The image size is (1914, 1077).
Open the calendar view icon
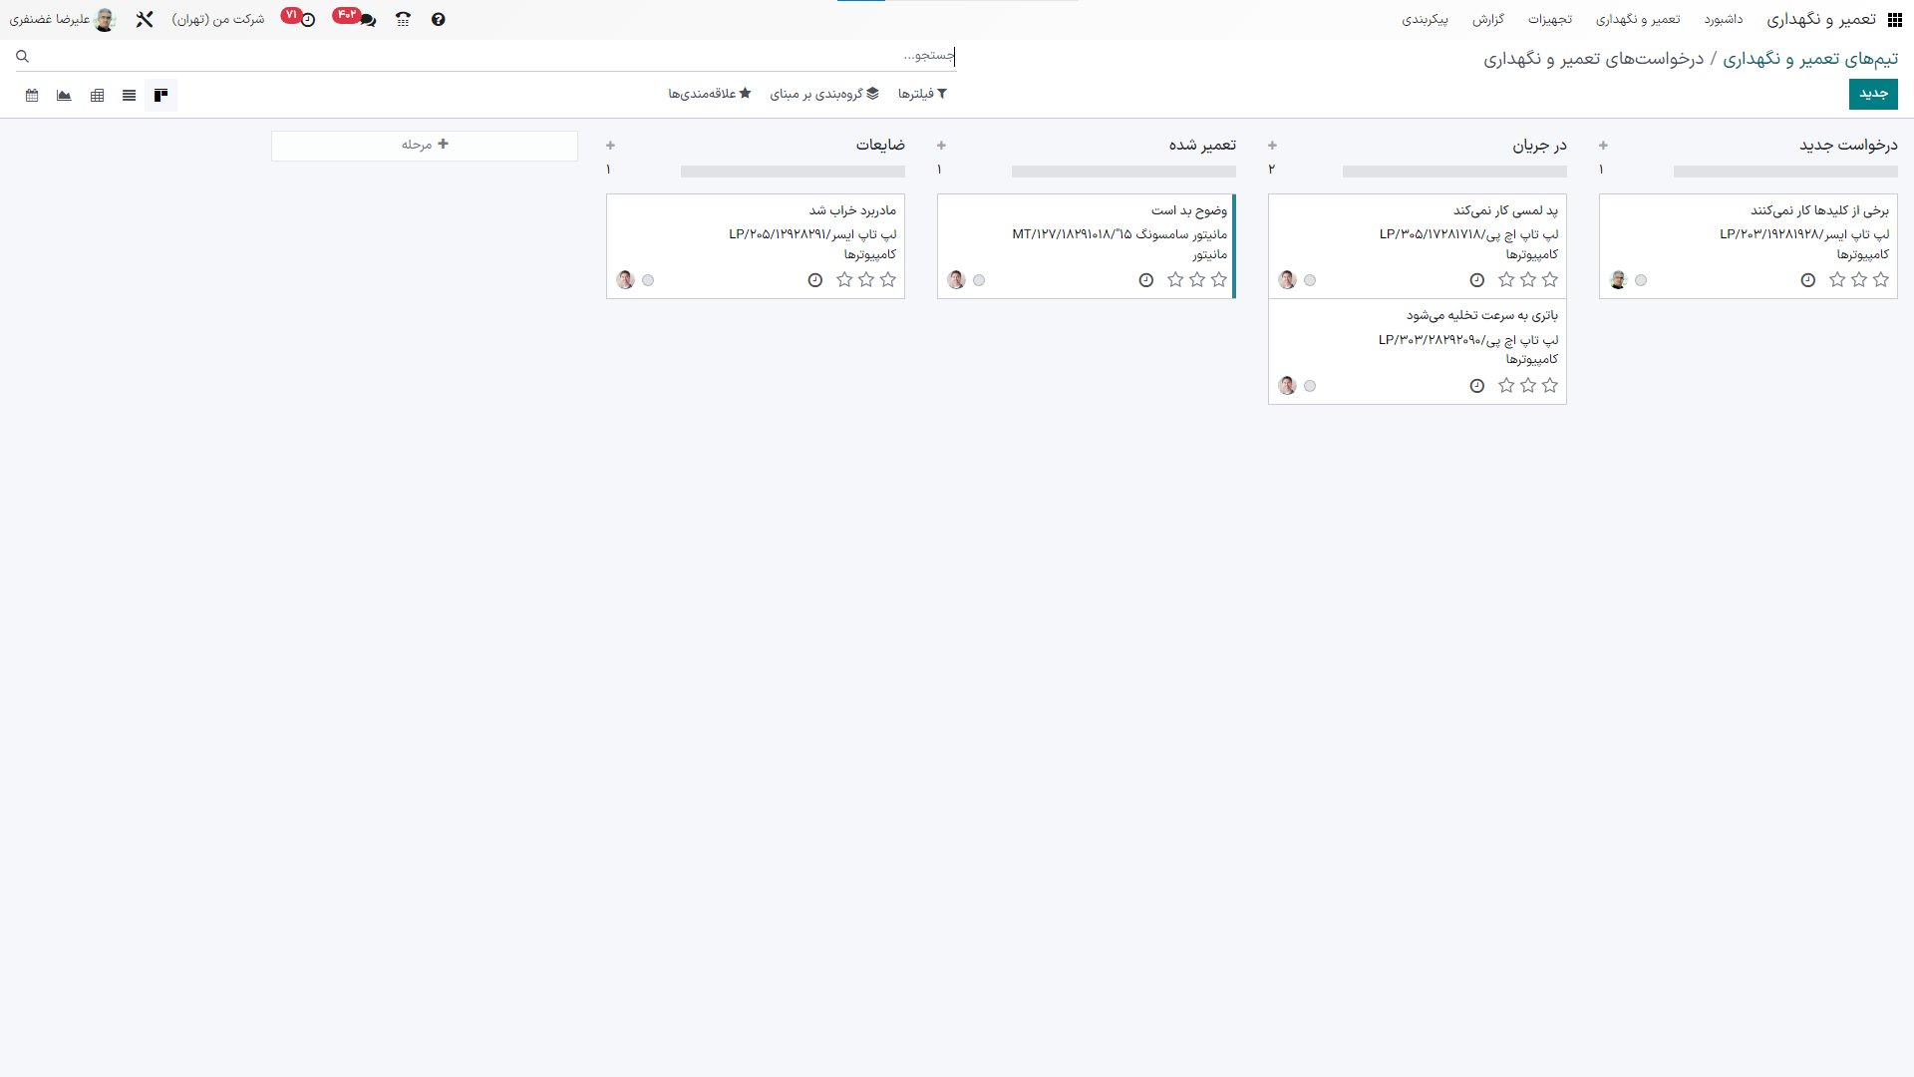coord(32,96)
